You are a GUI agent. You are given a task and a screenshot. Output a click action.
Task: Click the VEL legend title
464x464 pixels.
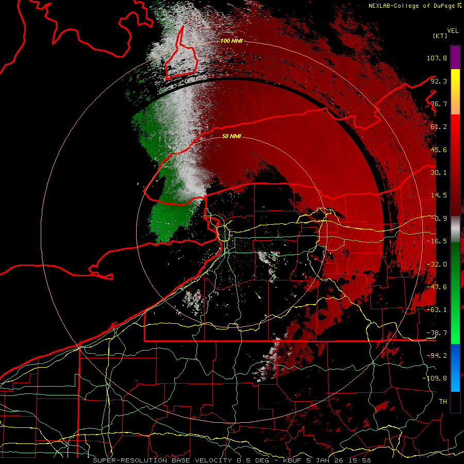(x=453, y=31)
